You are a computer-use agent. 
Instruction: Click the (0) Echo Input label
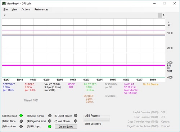(9, 116)
